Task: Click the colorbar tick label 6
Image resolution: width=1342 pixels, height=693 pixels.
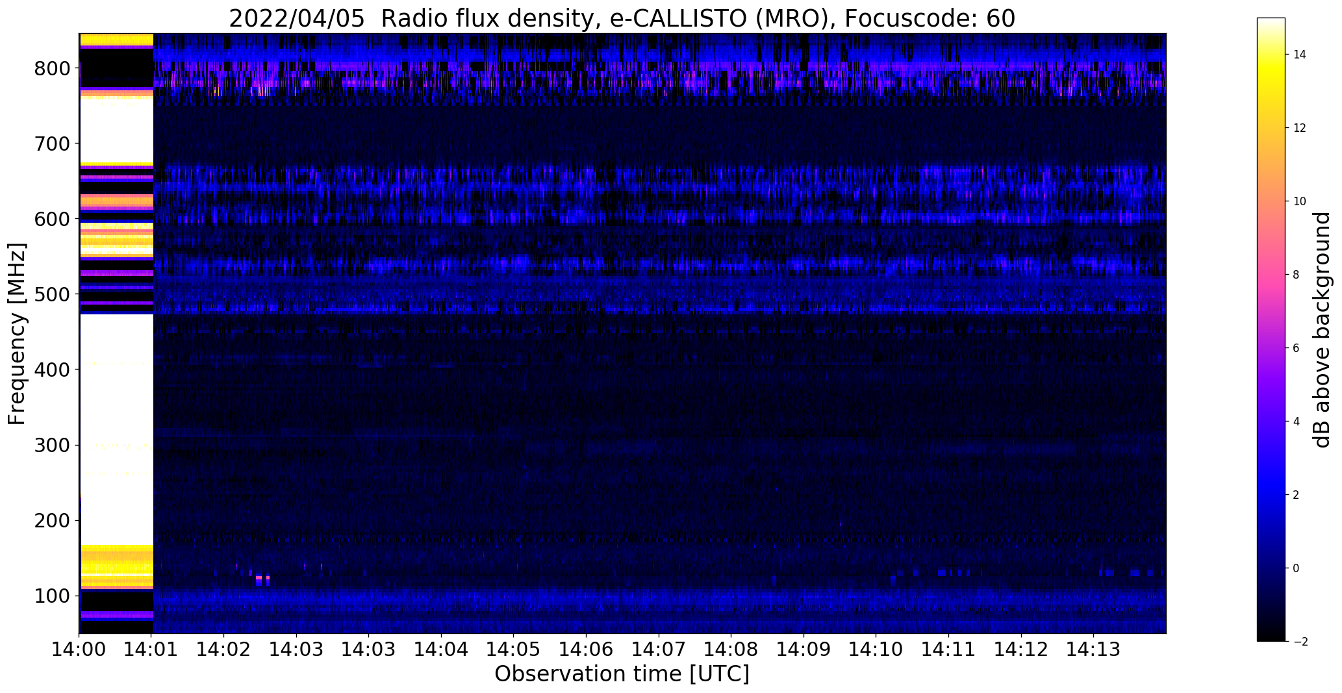Action: (1297, 348)
